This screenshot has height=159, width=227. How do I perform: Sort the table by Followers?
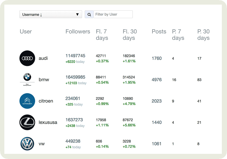[x=78, y=31]
